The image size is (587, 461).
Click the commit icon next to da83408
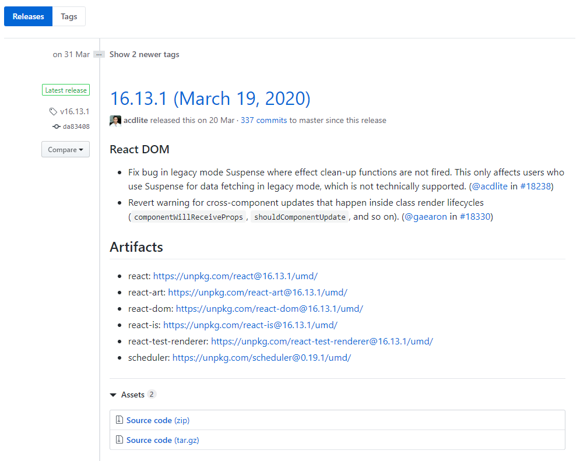click(x=56, y=126)
